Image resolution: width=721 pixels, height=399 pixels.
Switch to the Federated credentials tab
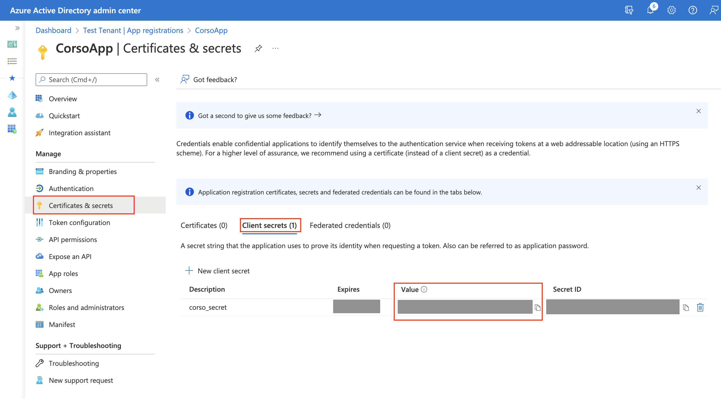[x=350, y=225]
